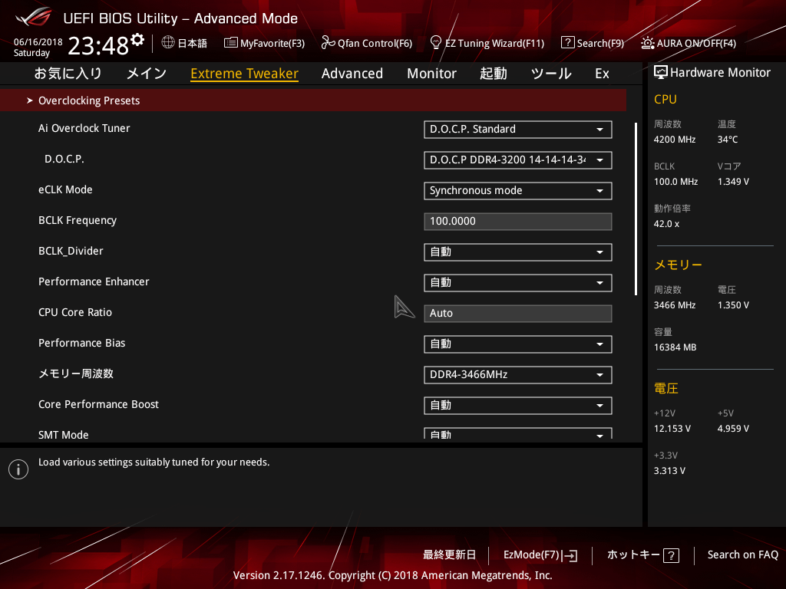Click the 12.153 V voltage reading
The height and width of the screenshot is (589, 786).
click(x=672, y=429)
